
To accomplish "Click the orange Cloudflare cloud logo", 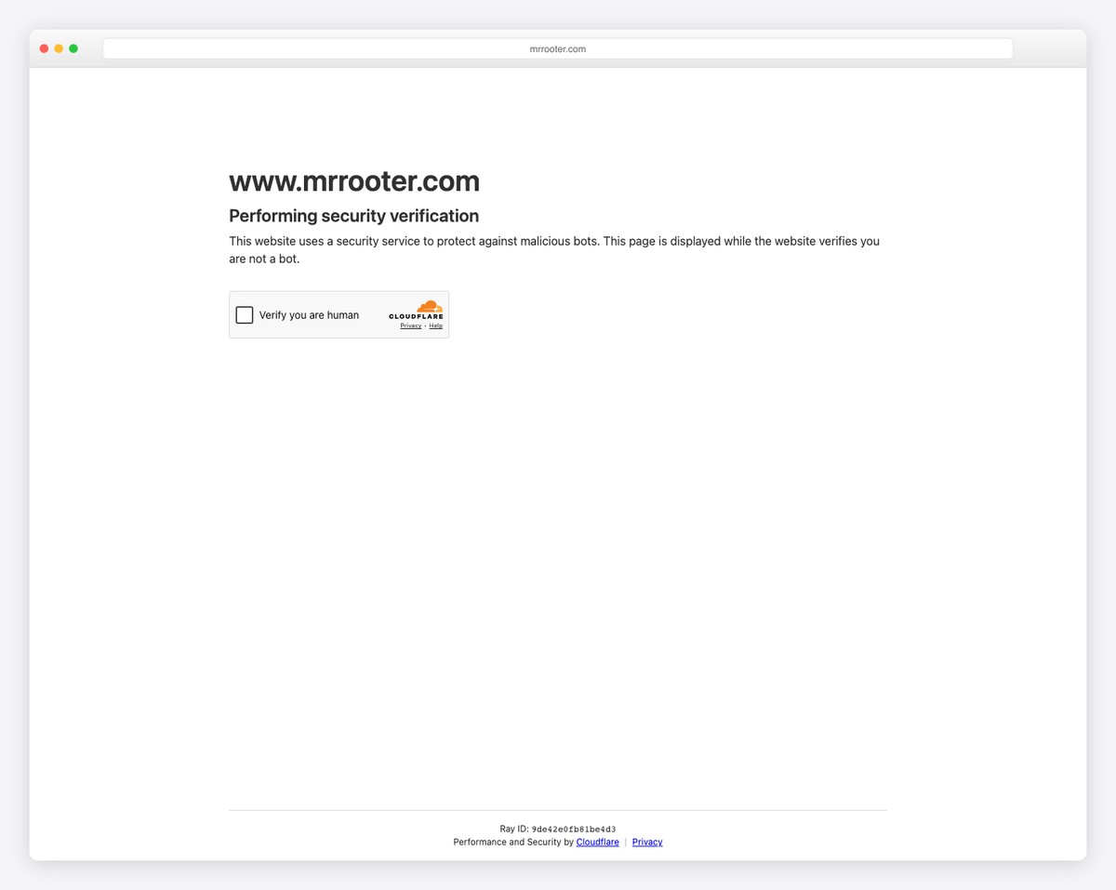I will coord(430,306).
